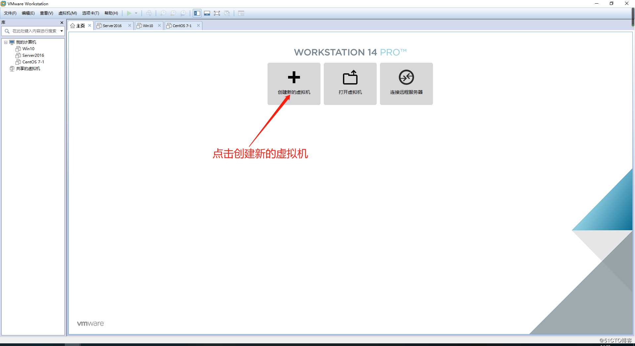Click the library search input field
Screen dimensions: 635x346
tap(34, 31)
